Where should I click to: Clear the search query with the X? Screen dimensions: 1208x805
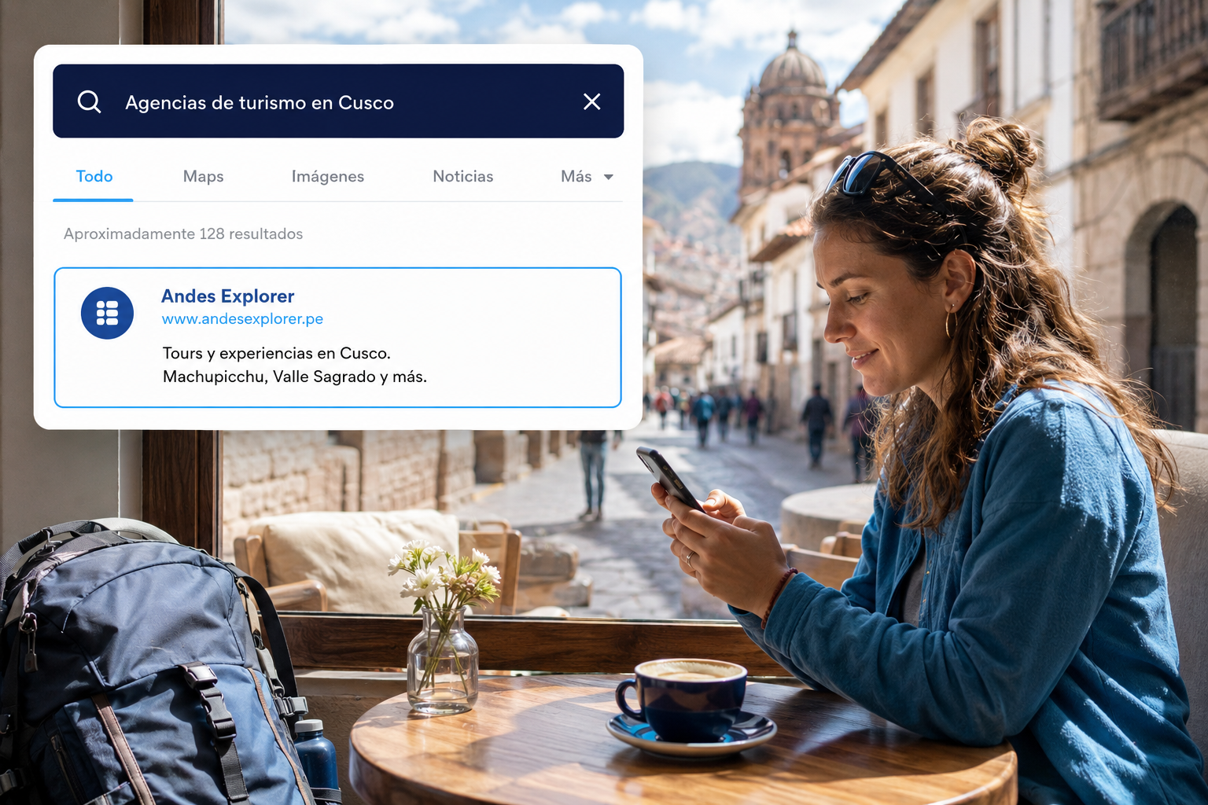[x=592, y=101]
